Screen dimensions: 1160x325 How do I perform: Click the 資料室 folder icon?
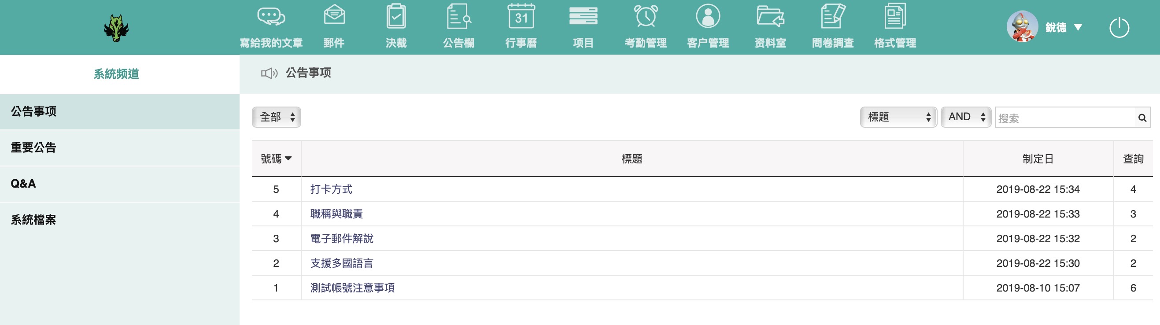770,16
